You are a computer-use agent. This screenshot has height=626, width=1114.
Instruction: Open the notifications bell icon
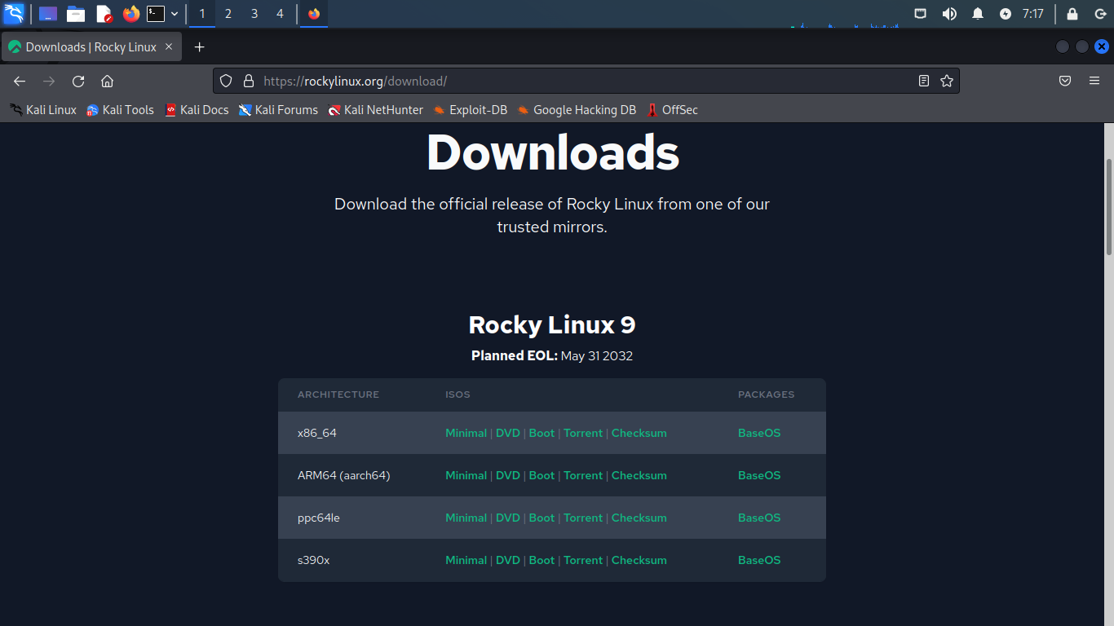978,14
